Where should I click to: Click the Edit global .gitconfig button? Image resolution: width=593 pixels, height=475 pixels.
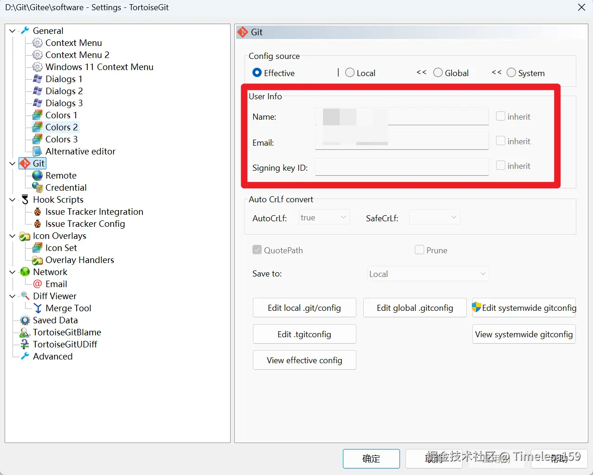pos(415,308)
